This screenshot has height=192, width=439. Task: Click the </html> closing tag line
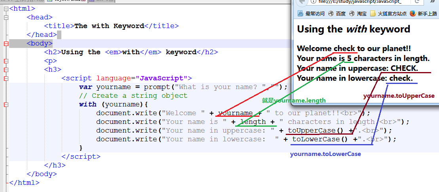[x=25, y=182]
